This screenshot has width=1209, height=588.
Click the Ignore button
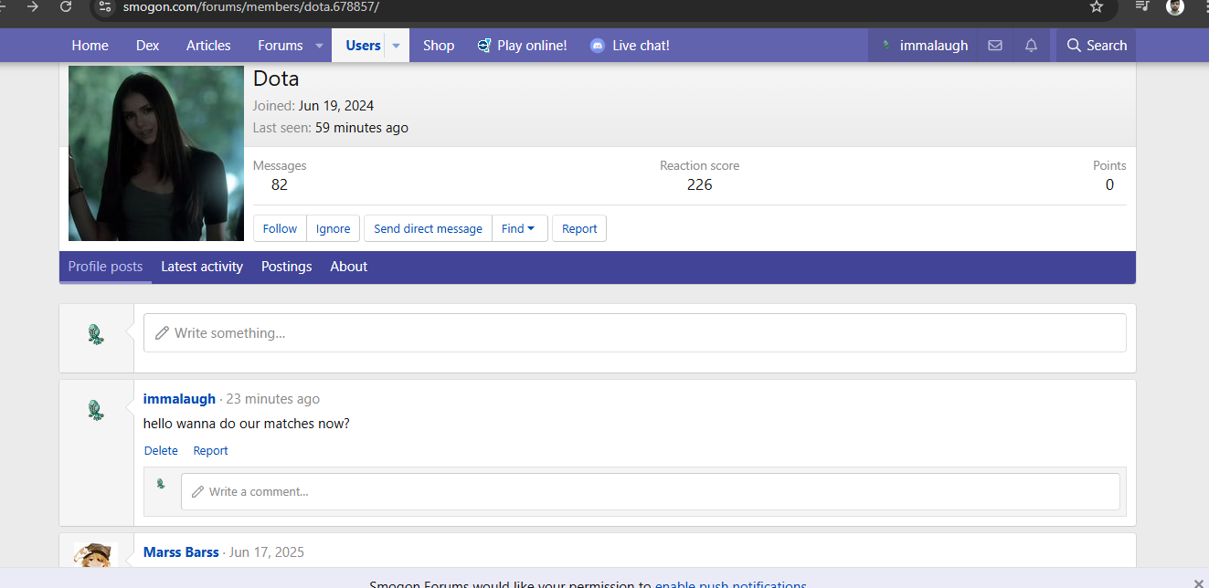pyautogui.click(x=333, y=228)
